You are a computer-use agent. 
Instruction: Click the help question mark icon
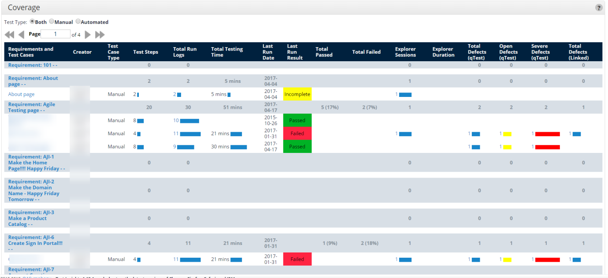coord(599,7)
